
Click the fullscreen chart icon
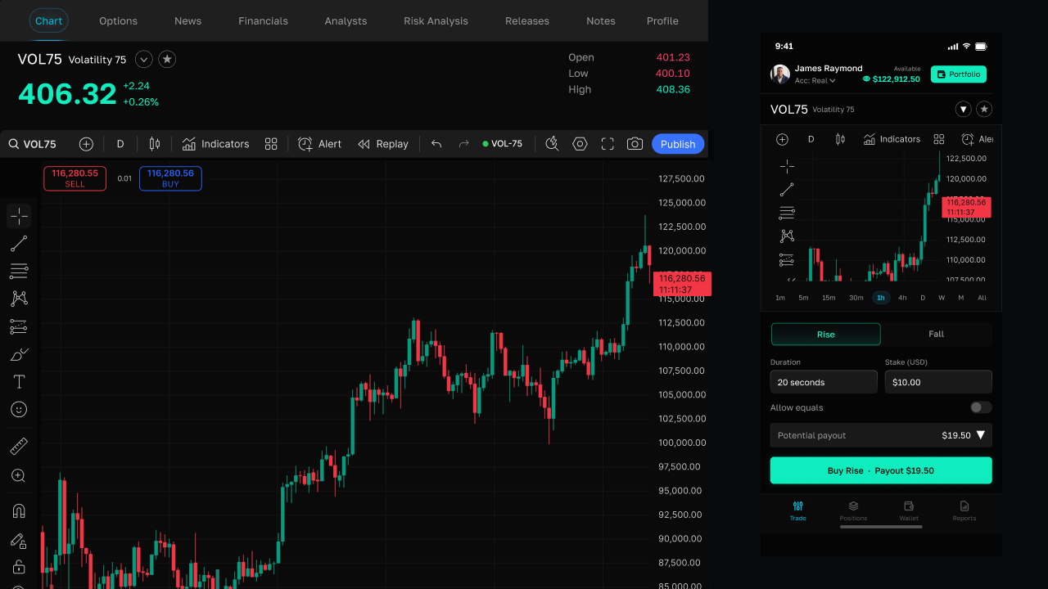(x=608, y=144)
